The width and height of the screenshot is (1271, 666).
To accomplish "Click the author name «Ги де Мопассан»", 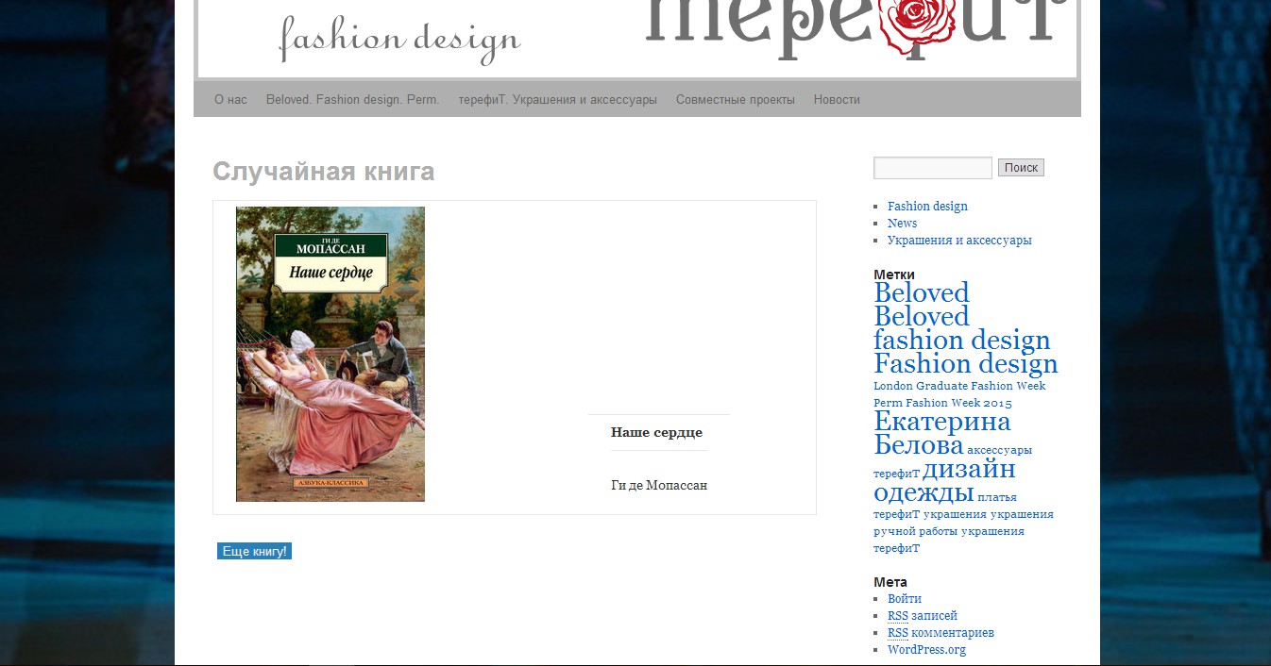I will click(659, 485).
